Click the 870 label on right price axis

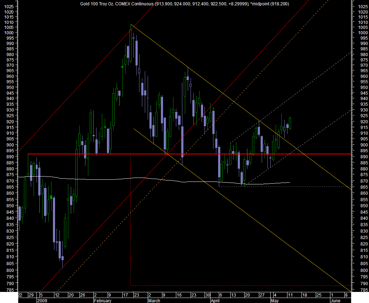[x=364, y=181]
